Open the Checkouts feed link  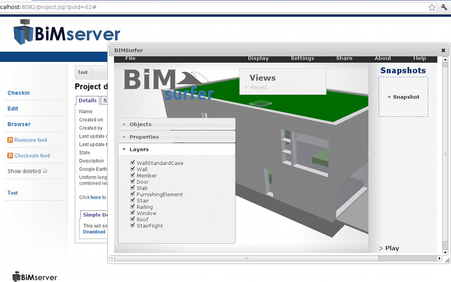coord(32,156)
